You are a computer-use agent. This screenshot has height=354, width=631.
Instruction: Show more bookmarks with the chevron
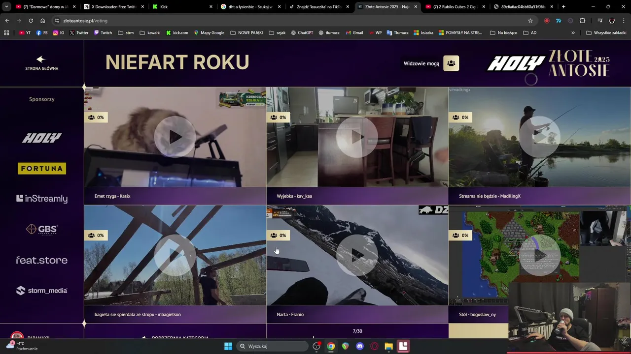(x=573, y=33)
